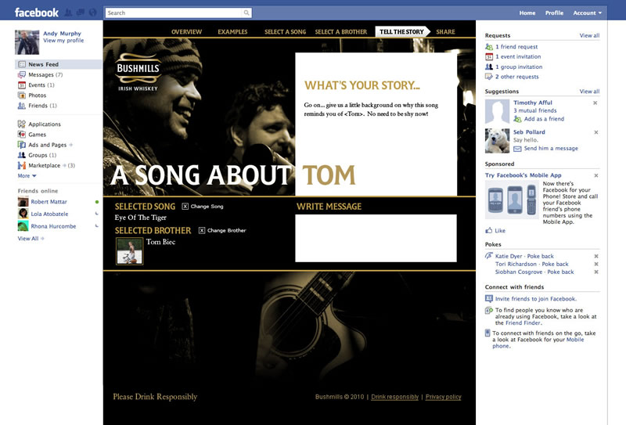Open the notifications globe icon

click(x=92, y=13)
